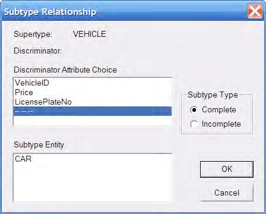The image size is (266, 214).
Task: Click the VEHICLE supertype name
Action: pos(90,34)
